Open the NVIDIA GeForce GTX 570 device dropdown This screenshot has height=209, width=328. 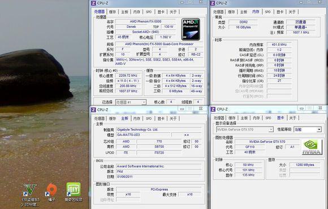tap(244, 129)
